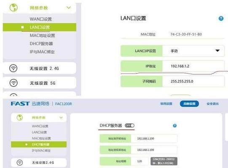Select the highlighted LAN口设置 item in top sidebar
Image resolution: width=228 pixels, height=168 pixels.
[x=40, y=27]
